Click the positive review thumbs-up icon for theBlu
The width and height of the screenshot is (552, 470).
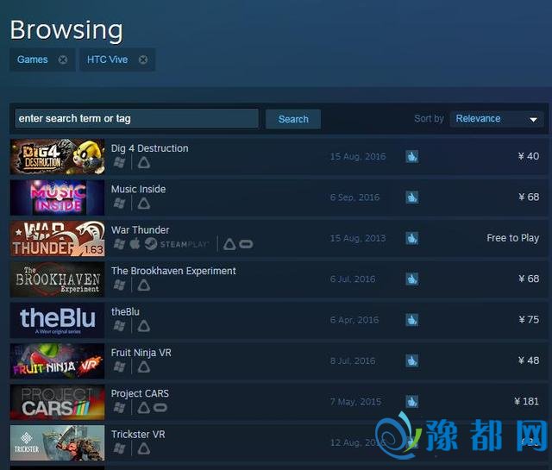412,320
